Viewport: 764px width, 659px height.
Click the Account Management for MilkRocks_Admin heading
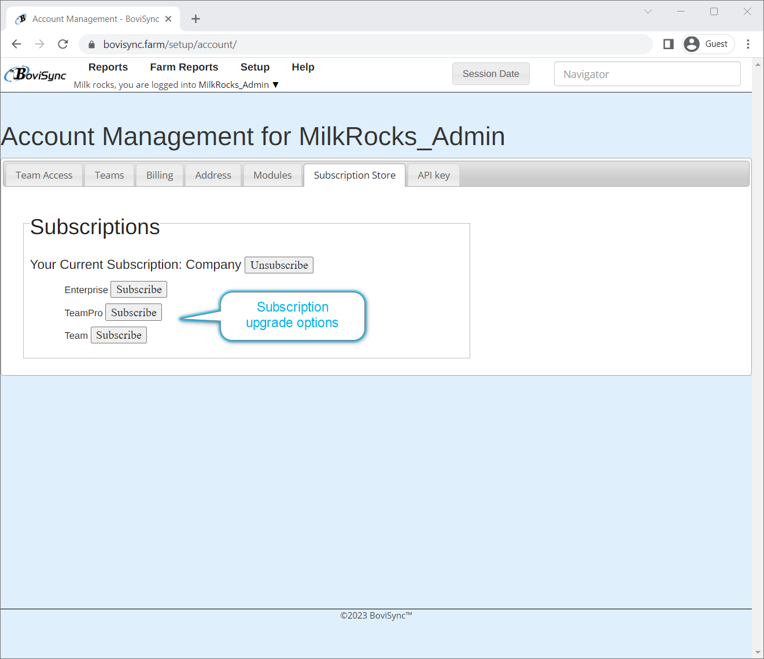tap(253, 136)
